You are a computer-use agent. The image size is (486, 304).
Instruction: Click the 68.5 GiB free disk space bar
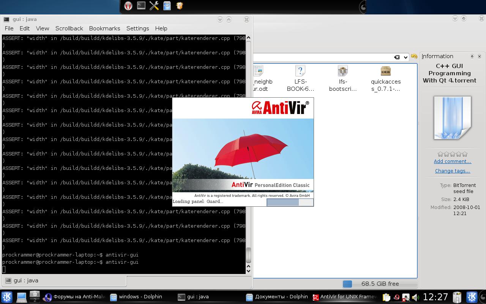(x=380, y=284)
